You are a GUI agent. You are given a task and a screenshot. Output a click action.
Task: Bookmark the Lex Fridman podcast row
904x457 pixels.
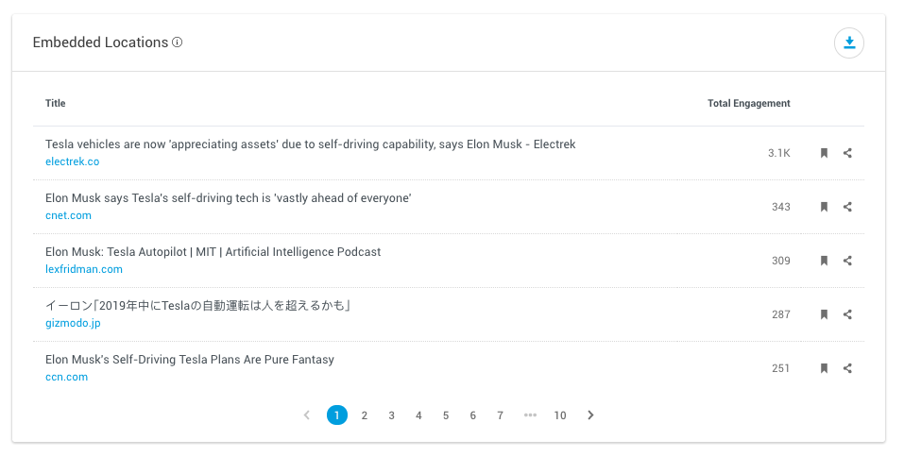pyautogui.click(x=824, y=261)
